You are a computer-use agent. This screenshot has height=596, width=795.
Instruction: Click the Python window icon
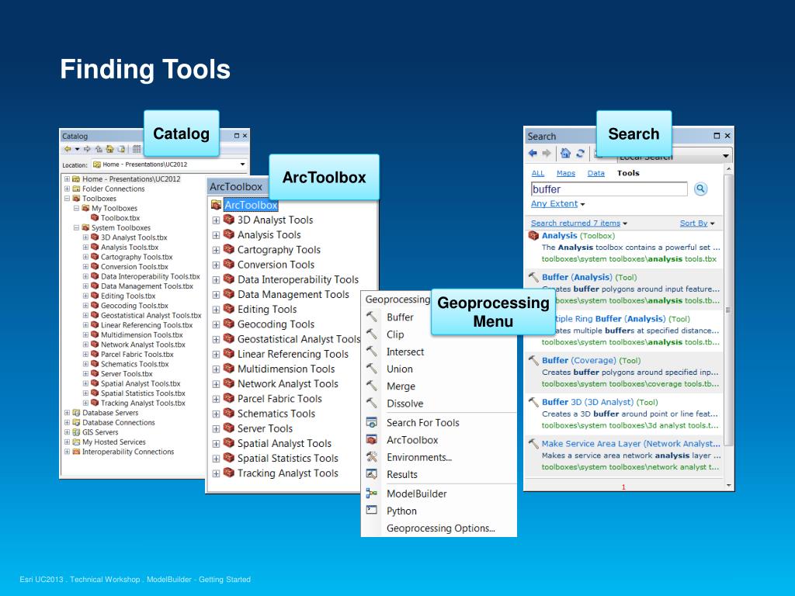point(372,511)
